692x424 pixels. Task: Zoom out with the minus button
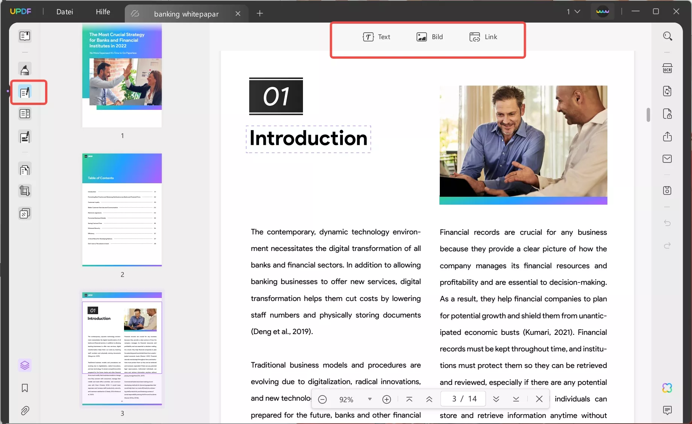(x=323, y=399)
